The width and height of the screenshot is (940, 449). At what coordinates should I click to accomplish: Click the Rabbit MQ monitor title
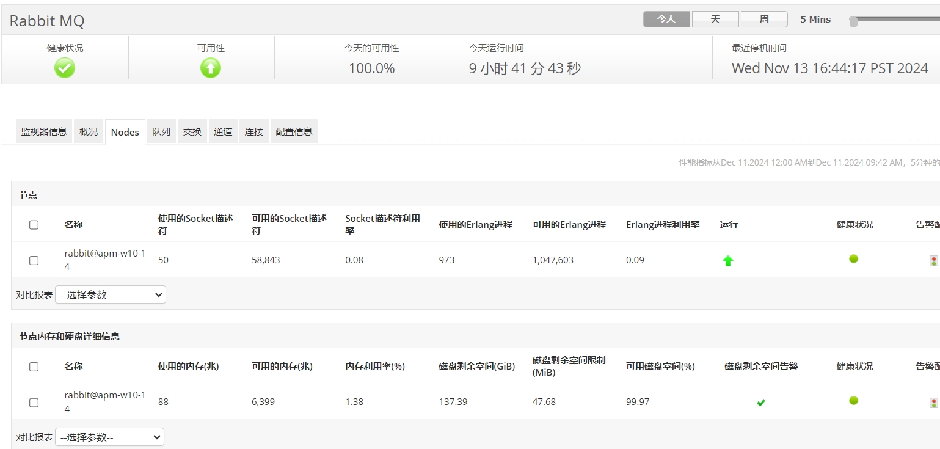[x=47, y=21]
